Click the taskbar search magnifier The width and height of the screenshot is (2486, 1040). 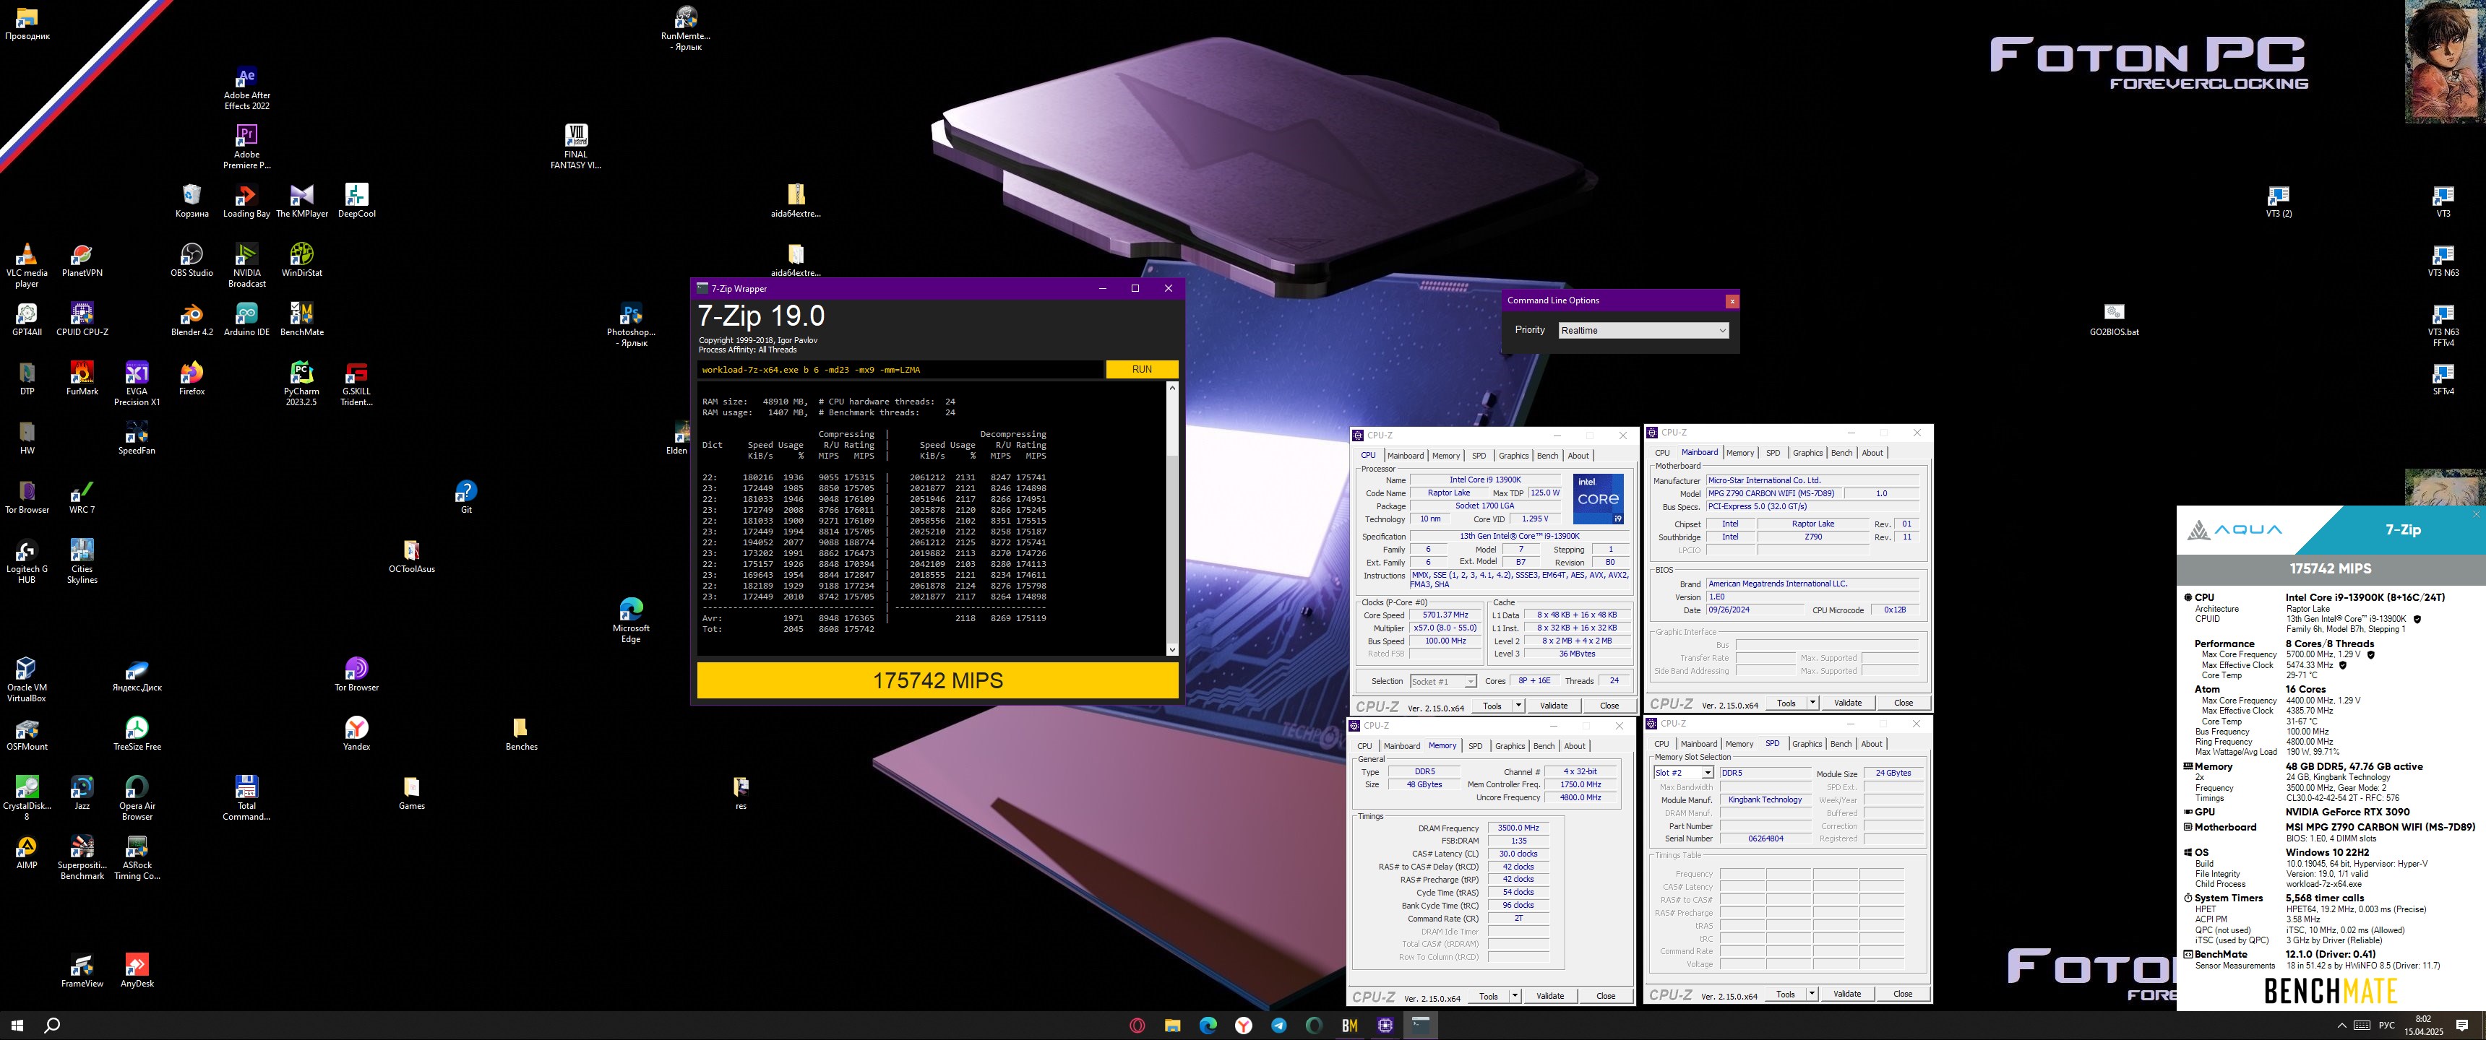tap(52, 1026)
